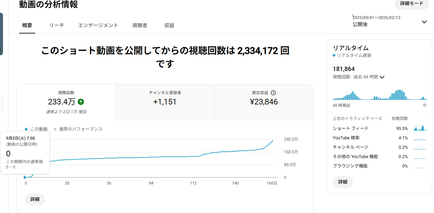Click the clock icon next to 推定収益

point(273,93)
